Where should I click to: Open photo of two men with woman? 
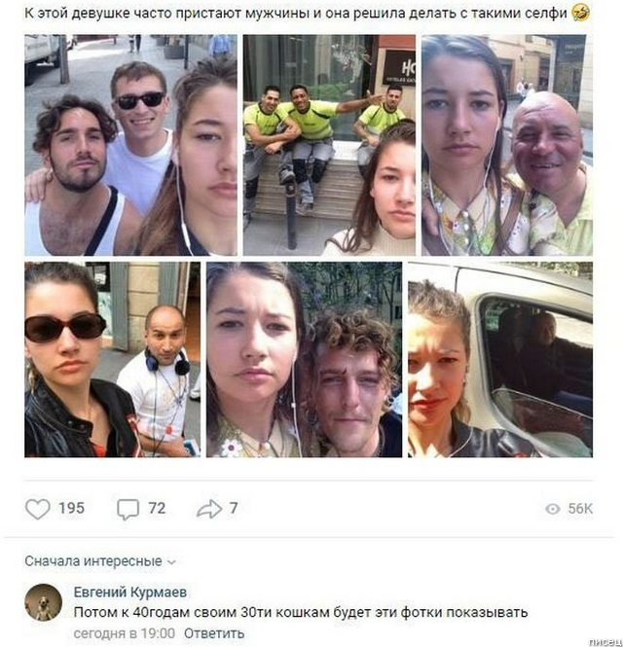click(x=130, y=145)
